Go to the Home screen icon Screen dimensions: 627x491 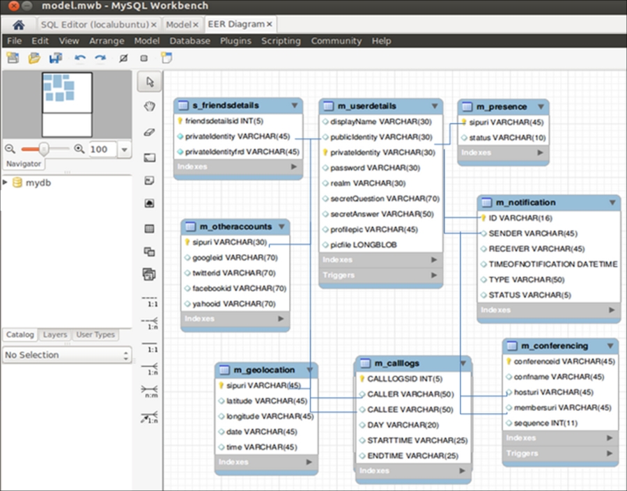pyautogui.click(x=19, y=24)
